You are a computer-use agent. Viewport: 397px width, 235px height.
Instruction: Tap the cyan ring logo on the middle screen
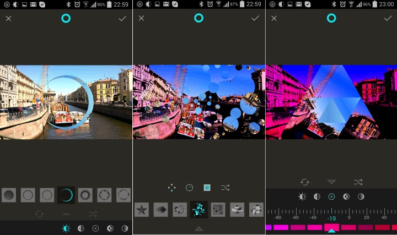[x=198, y=18]
